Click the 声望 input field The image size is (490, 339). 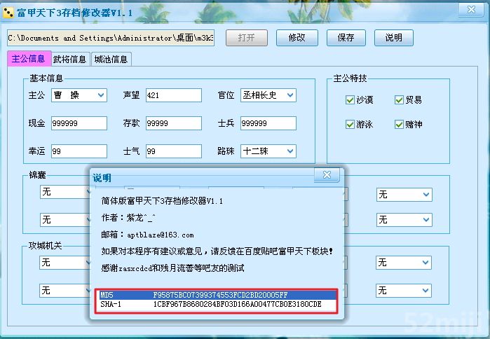click(x=174, y=95)
